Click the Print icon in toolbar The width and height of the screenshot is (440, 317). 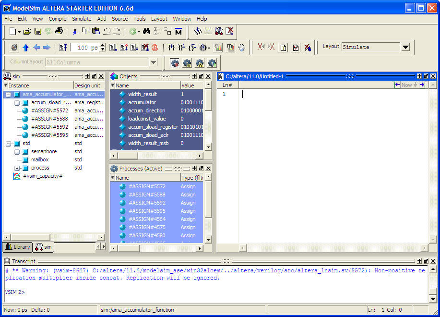(x=59, y=31)
